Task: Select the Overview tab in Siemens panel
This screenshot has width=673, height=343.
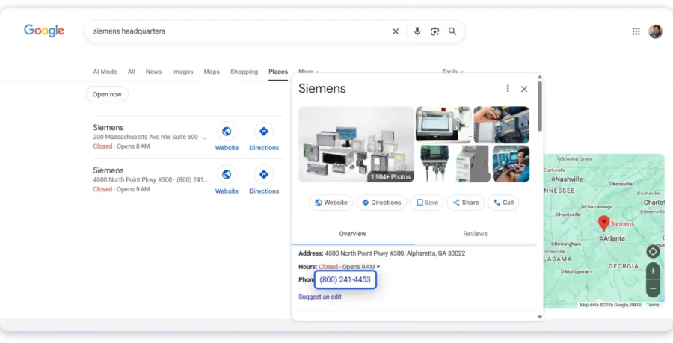Action: (x=352, y=234)
